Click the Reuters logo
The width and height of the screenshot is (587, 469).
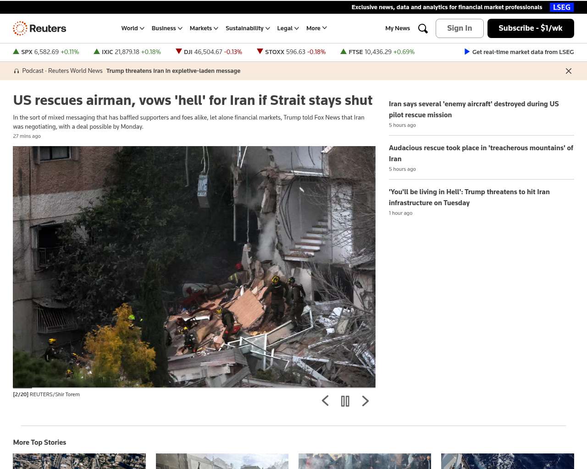pos(39,28)
